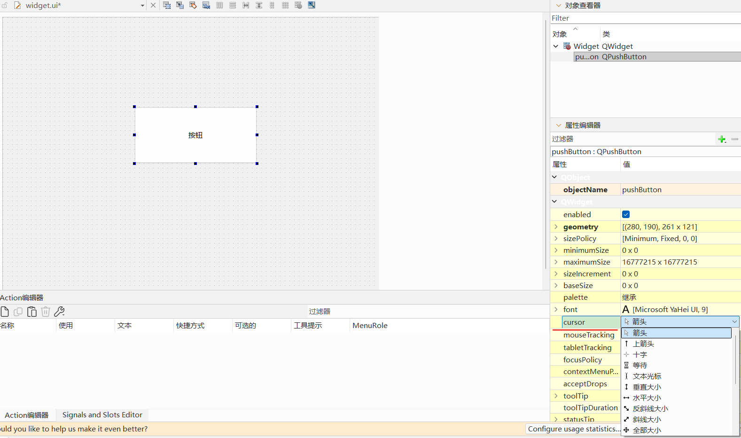Collapse 属性编辑器 panel chevron
This screenshot has width=741, height=438.
pyautogui.click(x=559, y=125)
